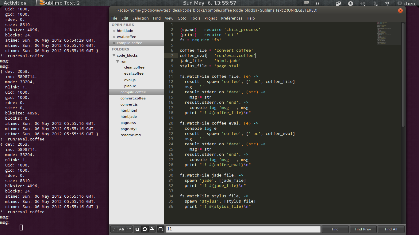Viewport: 419px width, 235px height.
Task: Close html.jade in Open Files
Action: 114,31
